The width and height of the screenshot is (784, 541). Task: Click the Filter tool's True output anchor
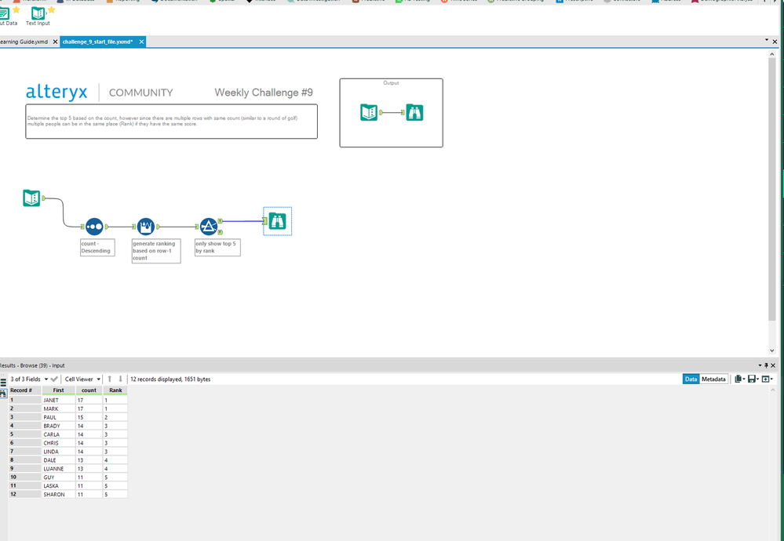pos(220,221)
